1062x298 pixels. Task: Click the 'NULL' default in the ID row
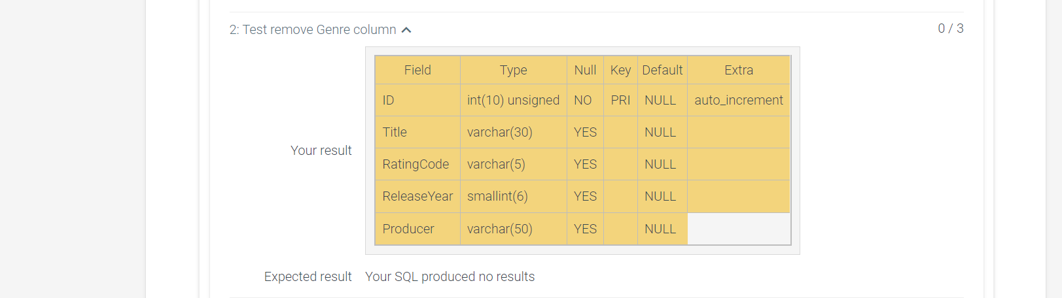coord(662,100)
